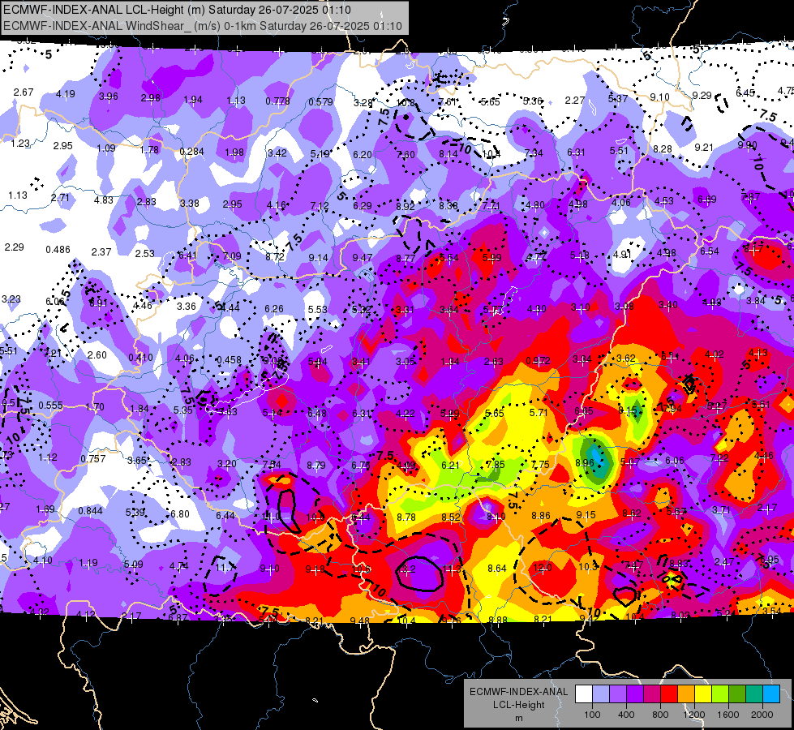The width and height of the screenshot is (794, 730).
Task: Click the wind shear value 0.555
Action: click(x=50, y=406)
